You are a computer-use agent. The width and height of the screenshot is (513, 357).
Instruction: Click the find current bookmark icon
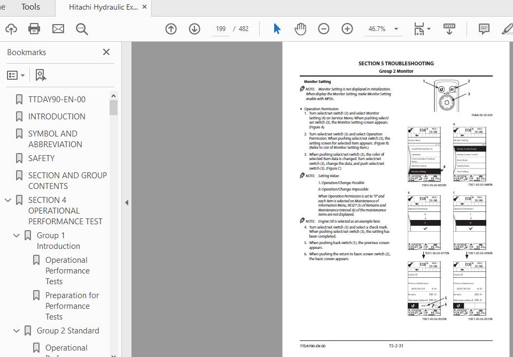point(41,75)
